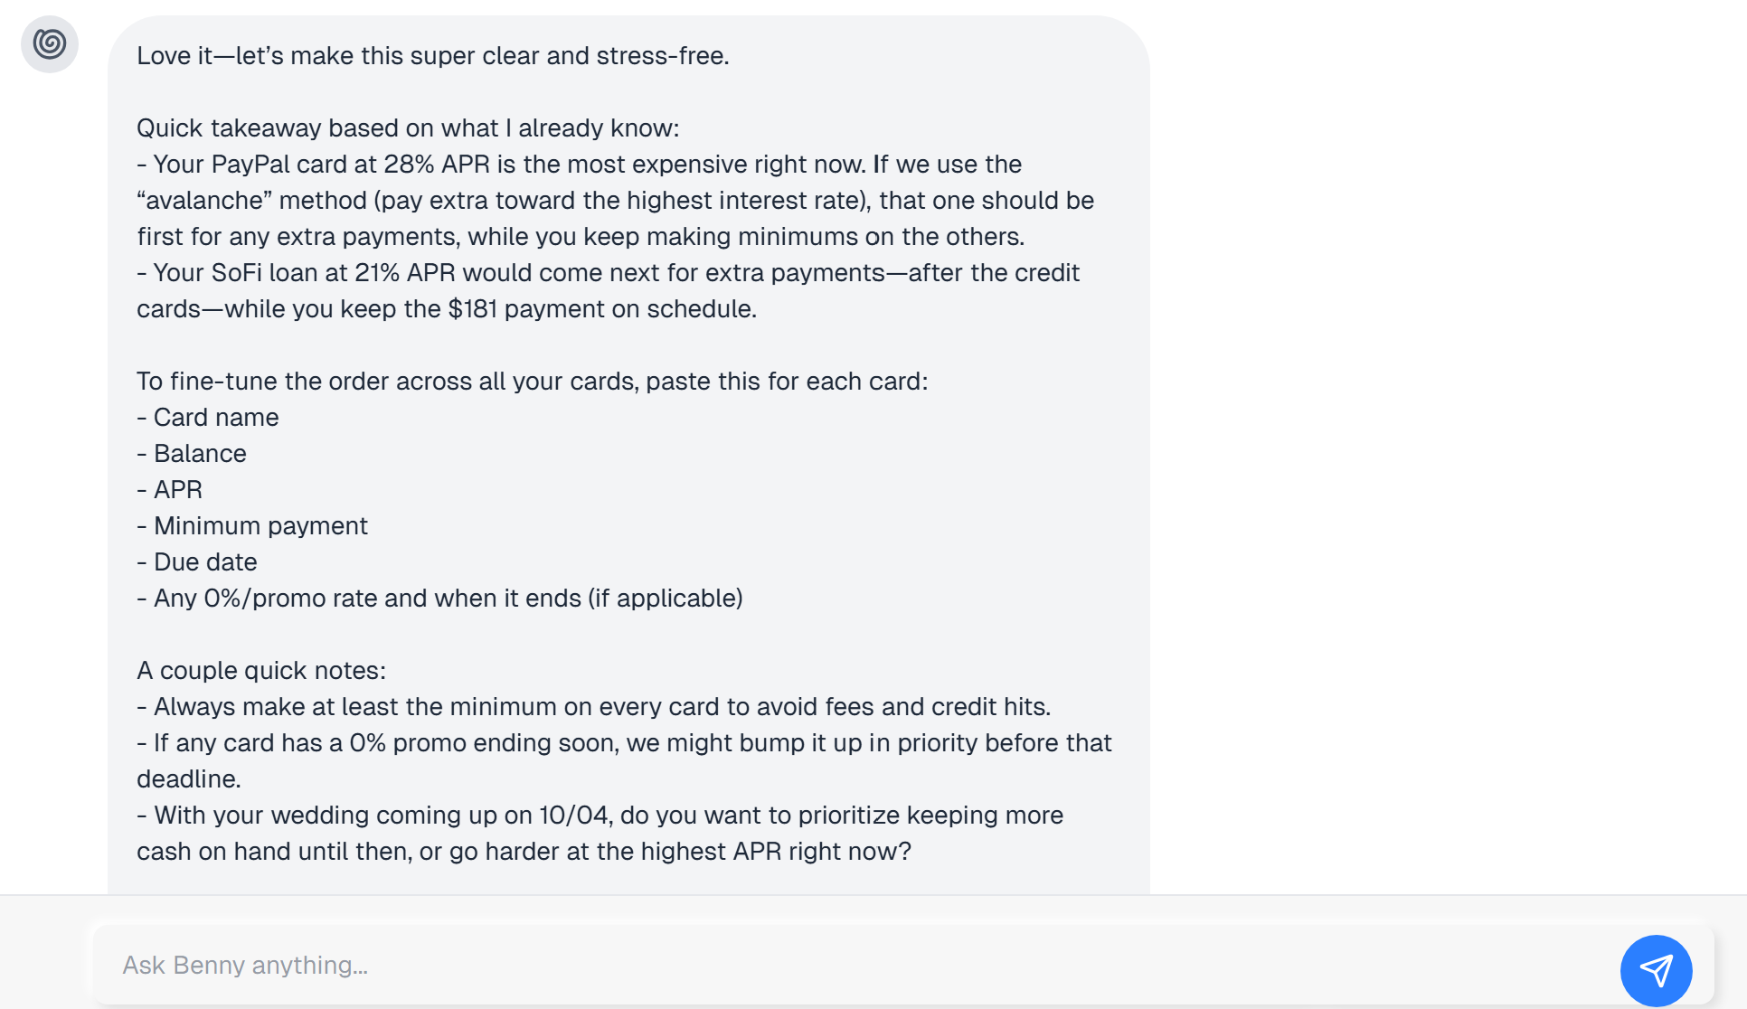This screenshot has height=1009, width=1747.
Task: Click the 'Always make at least the minimum' note
Action: tap(594, 707)
